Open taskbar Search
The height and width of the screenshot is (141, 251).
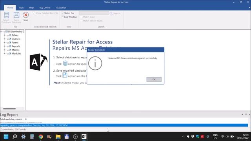pyautogui.click(x=15, y=137)
